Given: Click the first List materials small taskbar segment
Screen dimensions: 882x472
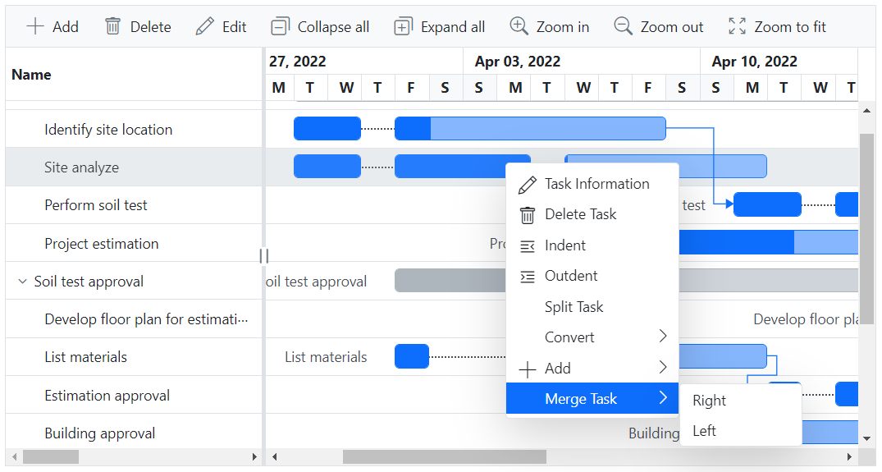Looking at the screenshot, I should coord(412,357).
